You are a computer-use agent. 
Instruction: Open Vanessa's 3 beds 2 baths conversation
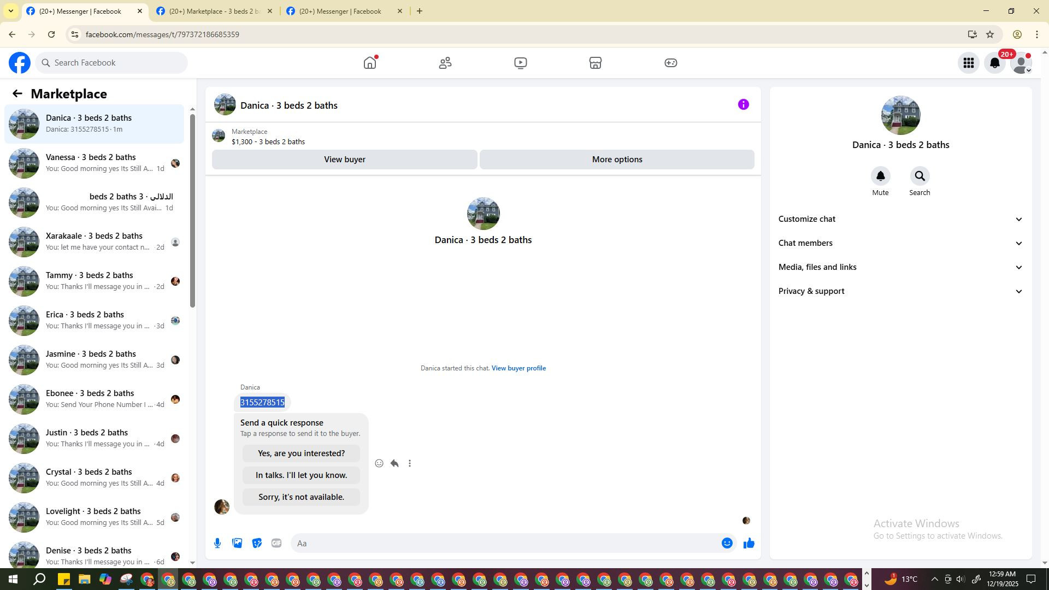click(x=94, y=163)
